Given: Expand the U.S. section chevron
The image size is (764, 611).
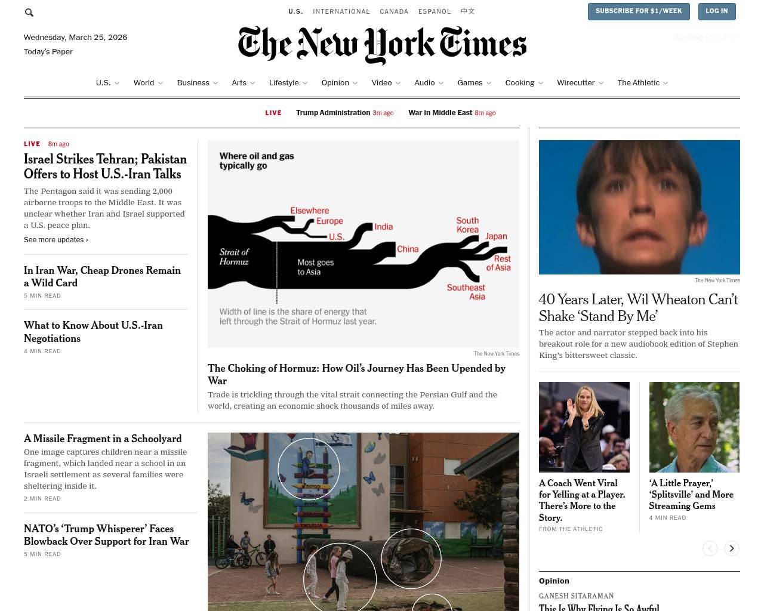Looking at the screenshot, I should click(x=117, y=83).
